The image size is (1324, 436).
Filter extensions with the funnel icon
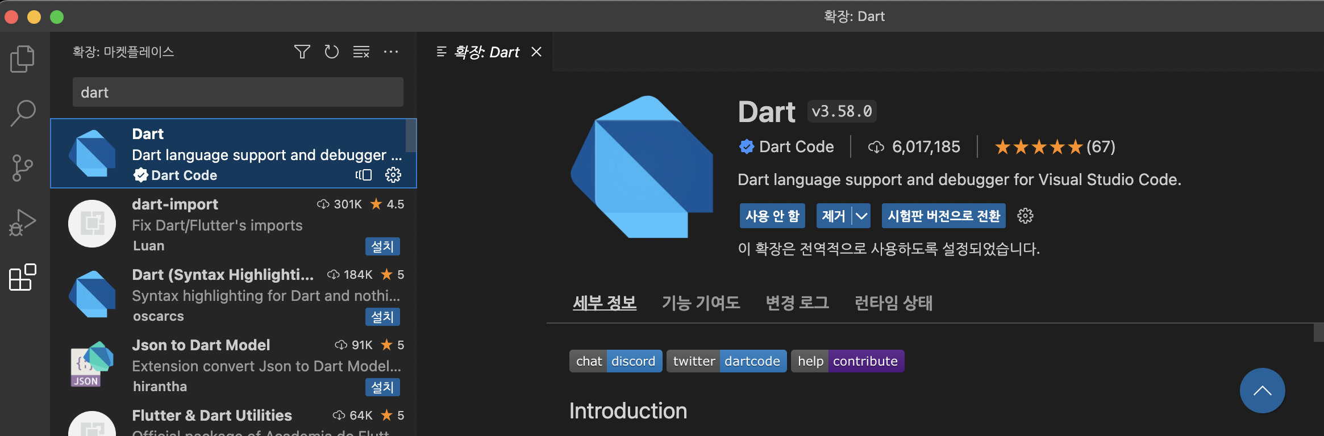(x=302, y=52)
